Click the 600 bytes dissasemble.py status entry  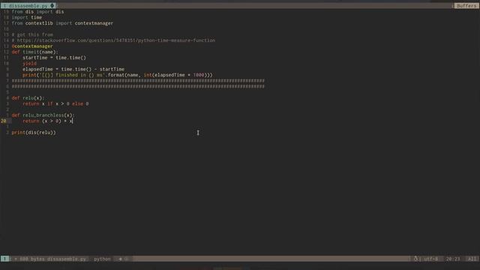[x=52, y=259]
